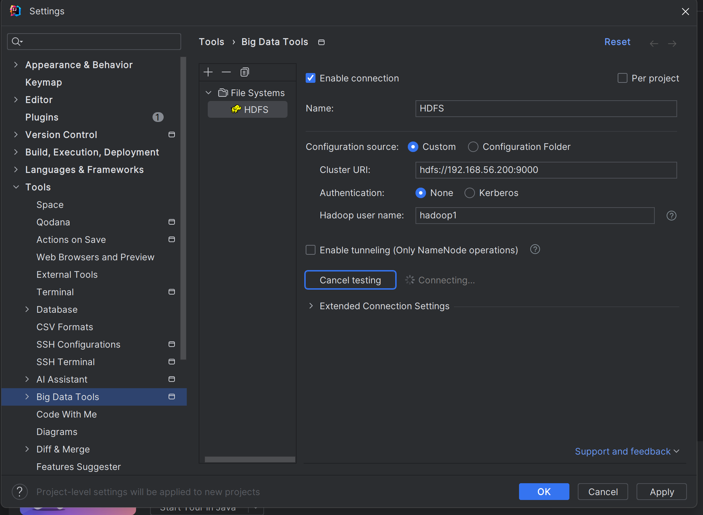The height and width of the screenshot is (515, 703).
Task: Click the Reset link
Action: point(617,42)
